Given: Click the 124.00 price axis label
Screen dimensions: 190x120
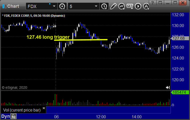Looking at the screenshot, I should pos(178,58).
